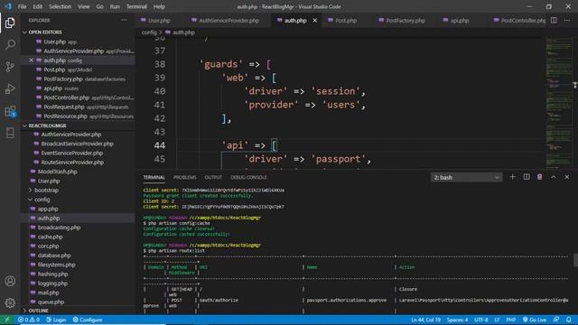Screen dimensions: 578x325
Task: Open the Search view in activity bar
Action: tap(10, 44)
